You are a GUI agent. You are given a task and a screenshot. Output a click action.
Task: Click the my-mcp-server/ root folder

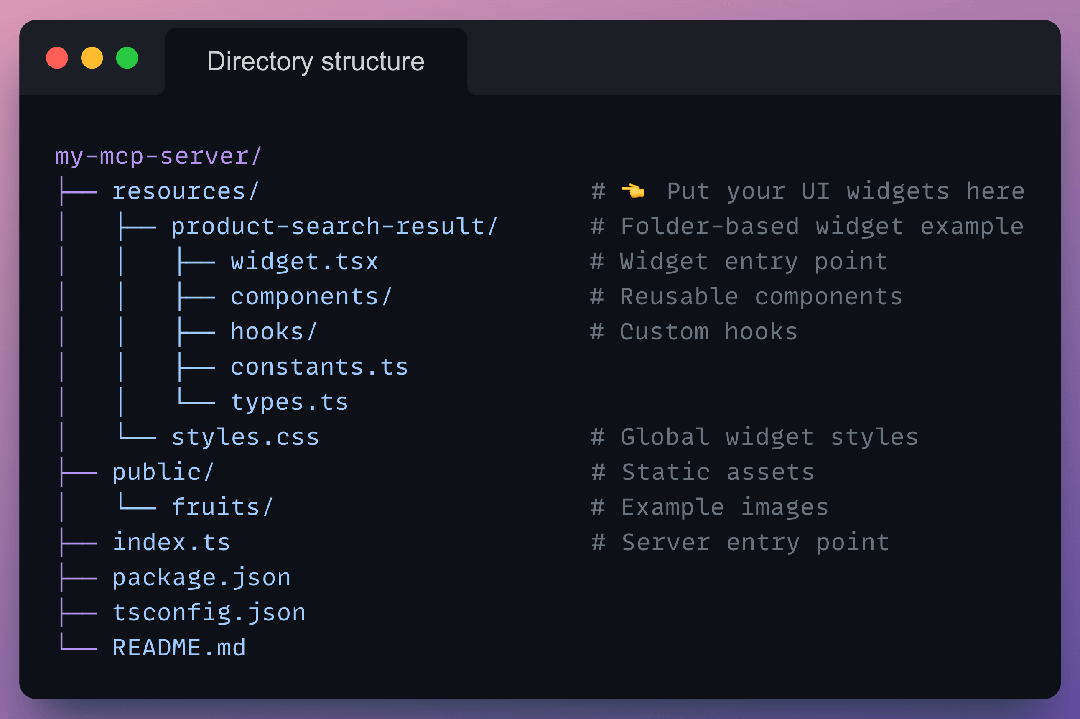[158, 156]
